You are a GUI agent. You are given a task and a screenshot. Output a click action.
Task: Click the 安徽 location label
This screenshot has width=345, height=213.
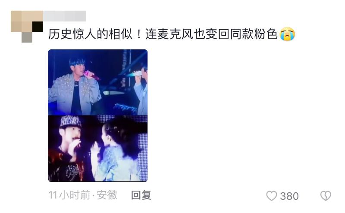pyautogui.click(x=107, y=195)
